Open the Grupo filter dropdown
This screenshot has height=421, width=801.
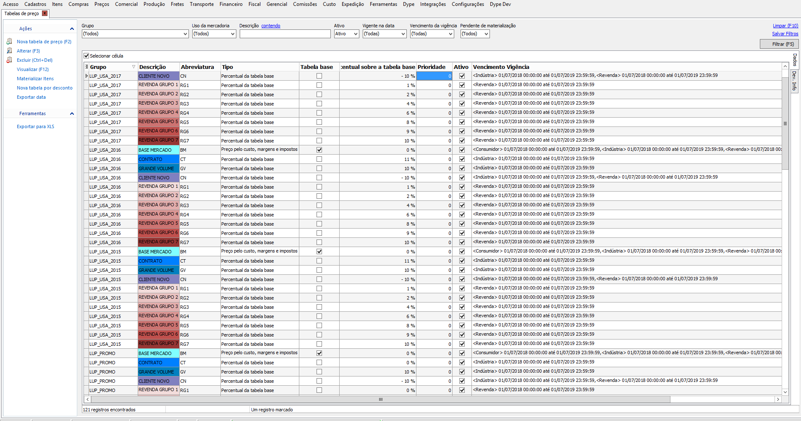[x=185, y=34]
